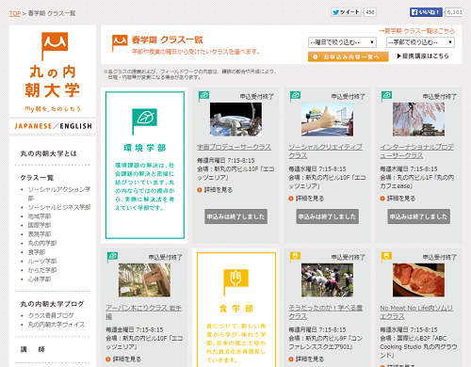Click the large yellow fork flag in 食学部 card
This screenshot has height=367, width=471.
tap(235, 282)
